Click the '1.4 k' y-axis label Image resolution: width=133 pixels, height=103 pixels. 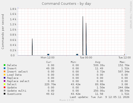pyautogui.click(x=13, y=19)
